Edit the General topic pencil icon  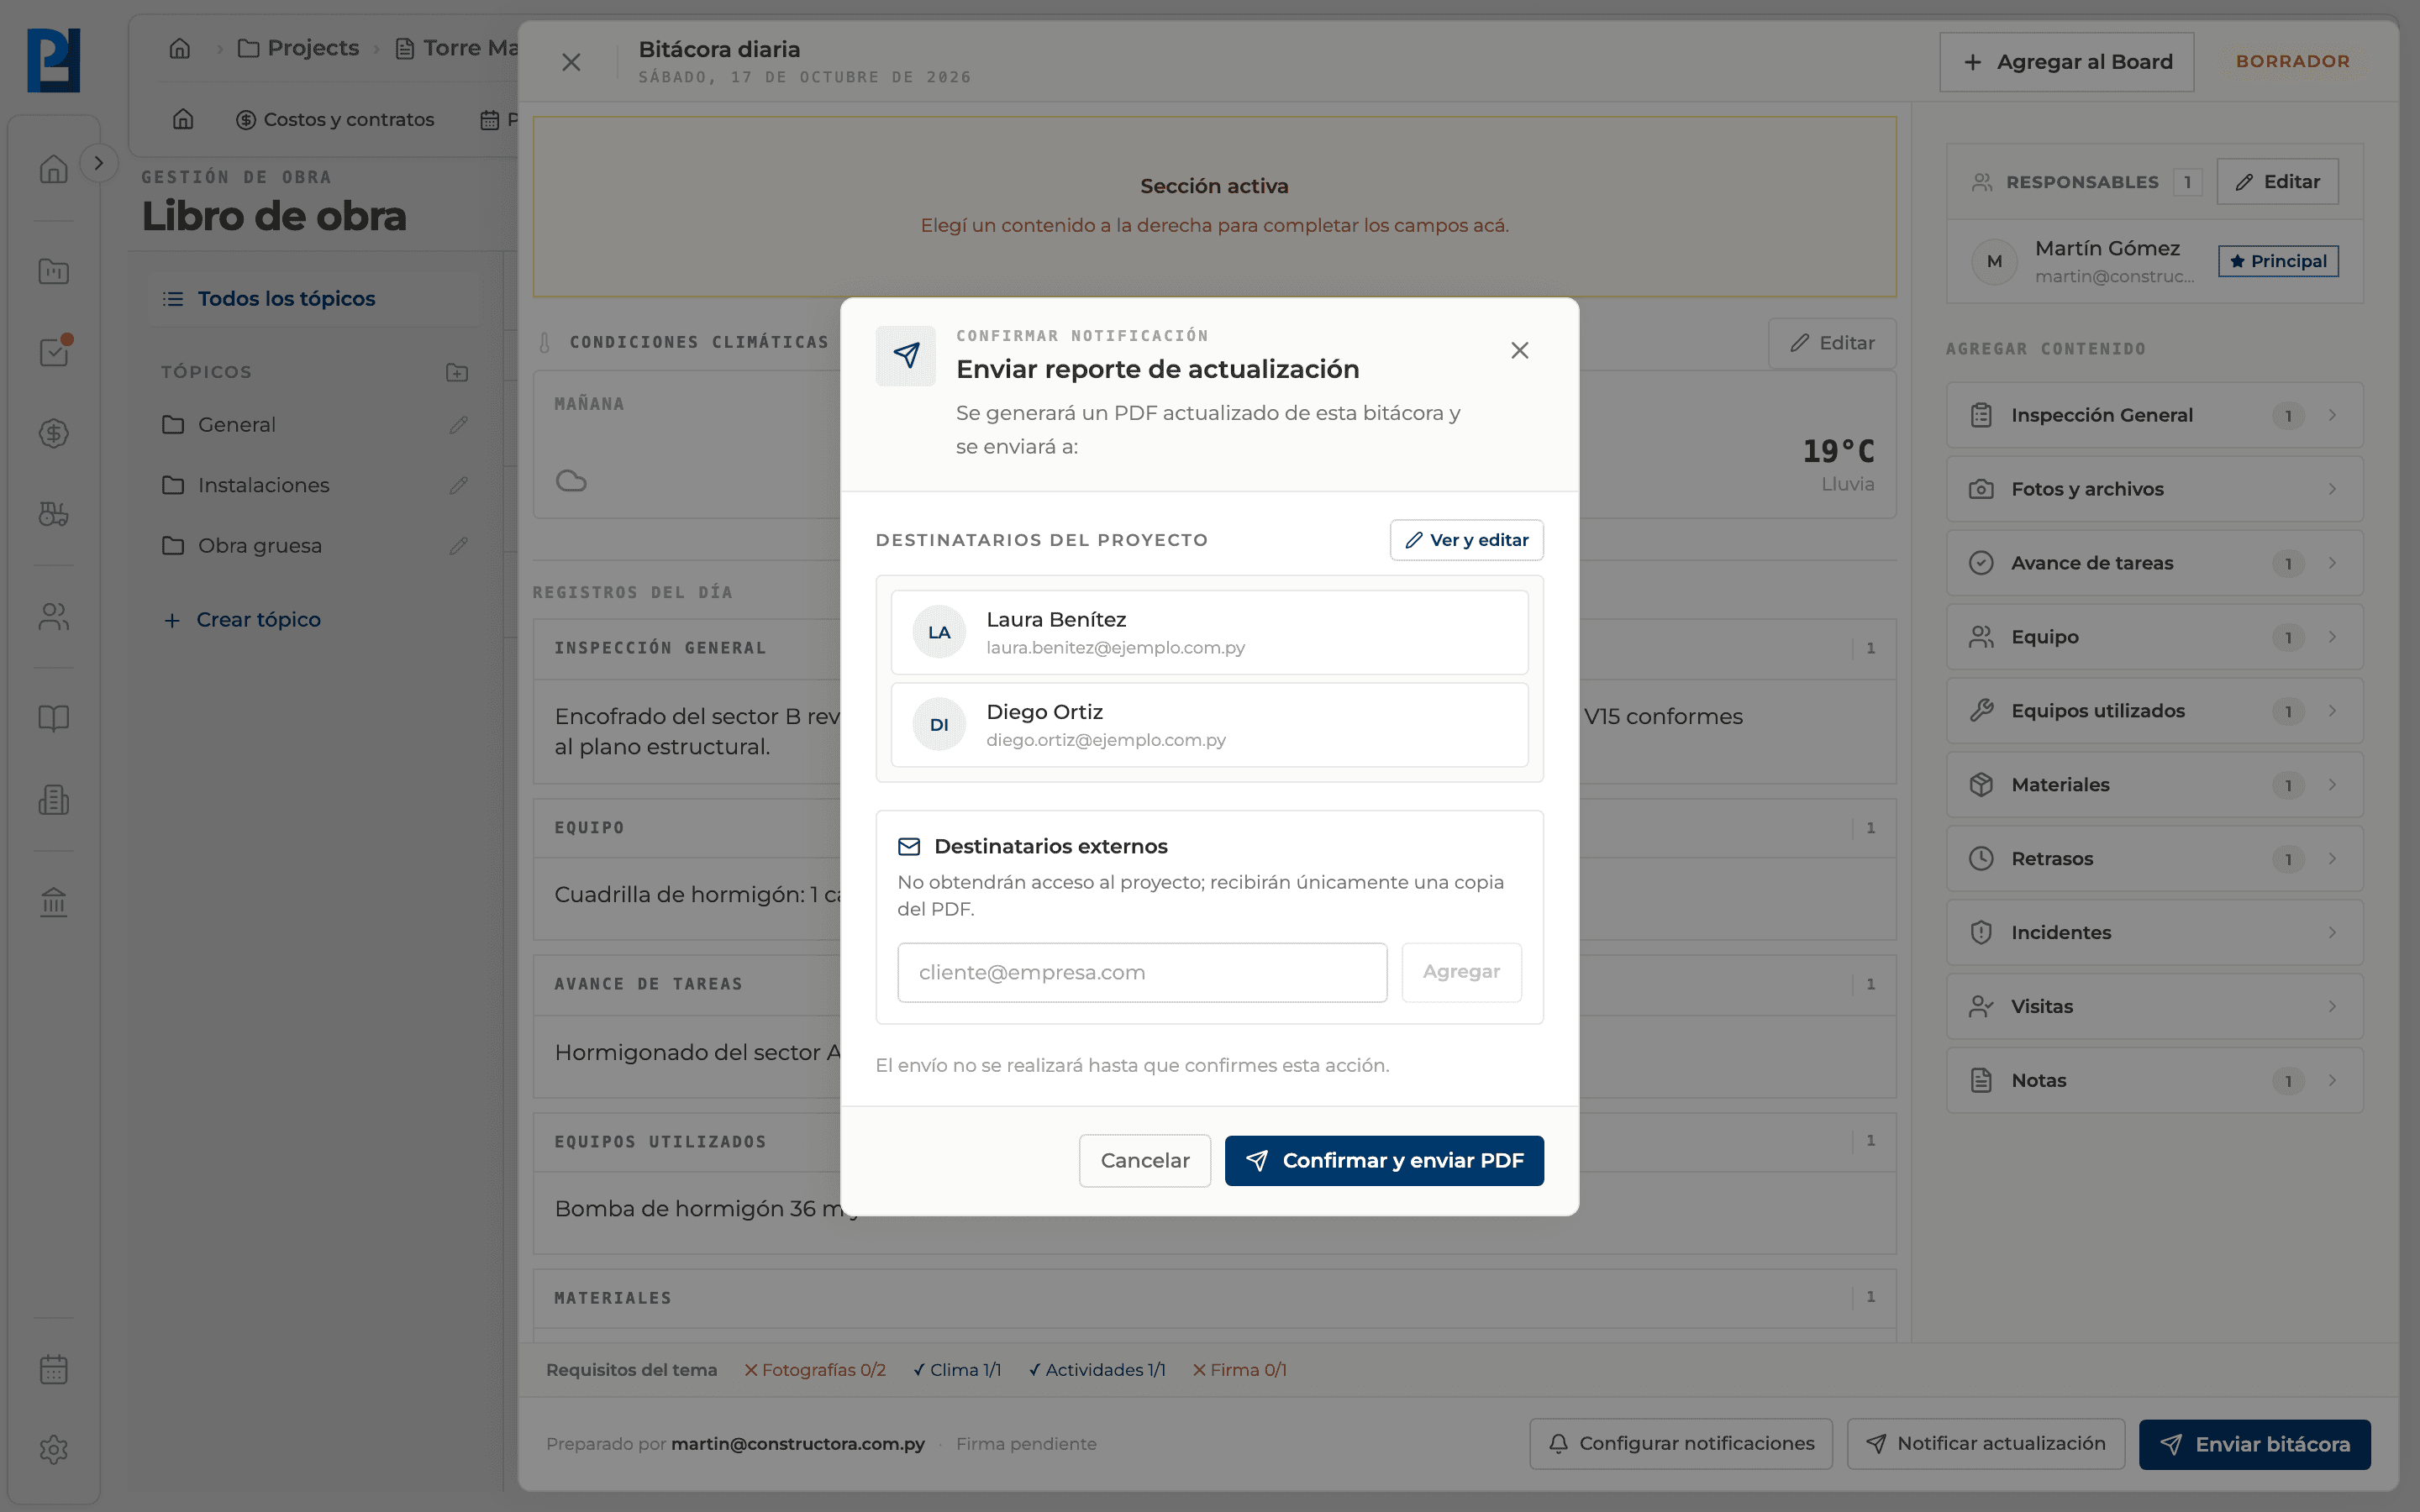pos(459,425)
